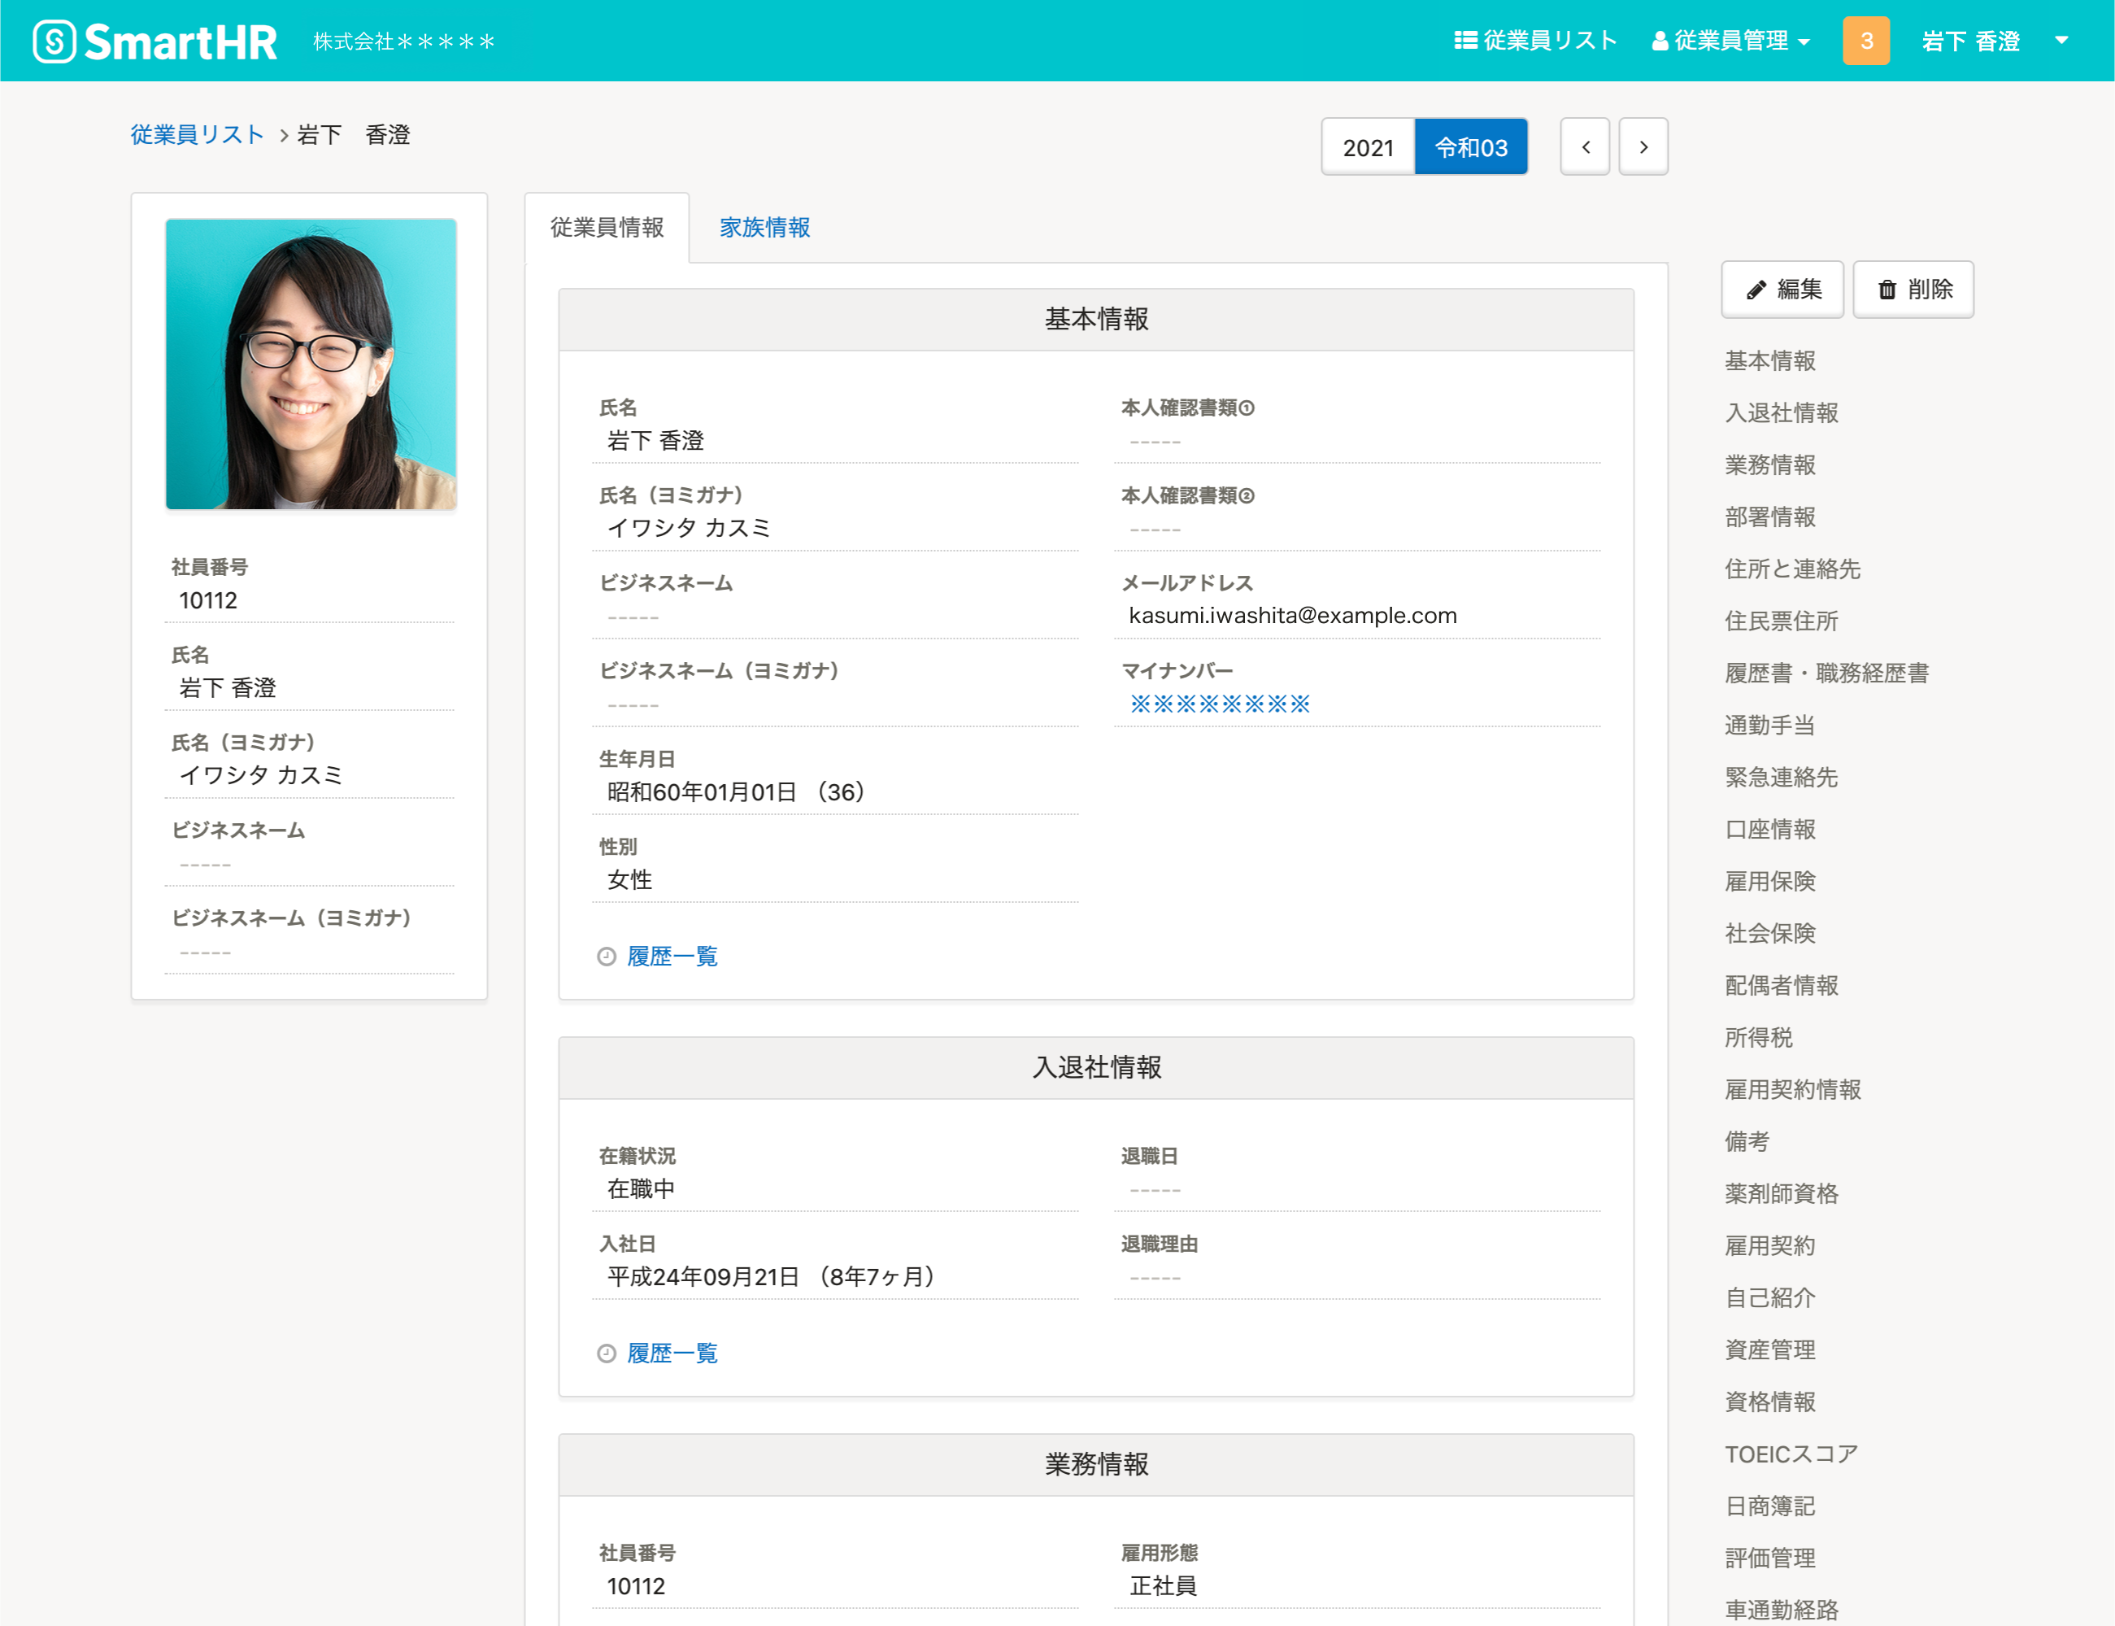Reveal the masked マイナンバー value
The width and height of the screenshot is (2115, 1626).
click(x=1218, y=703)
